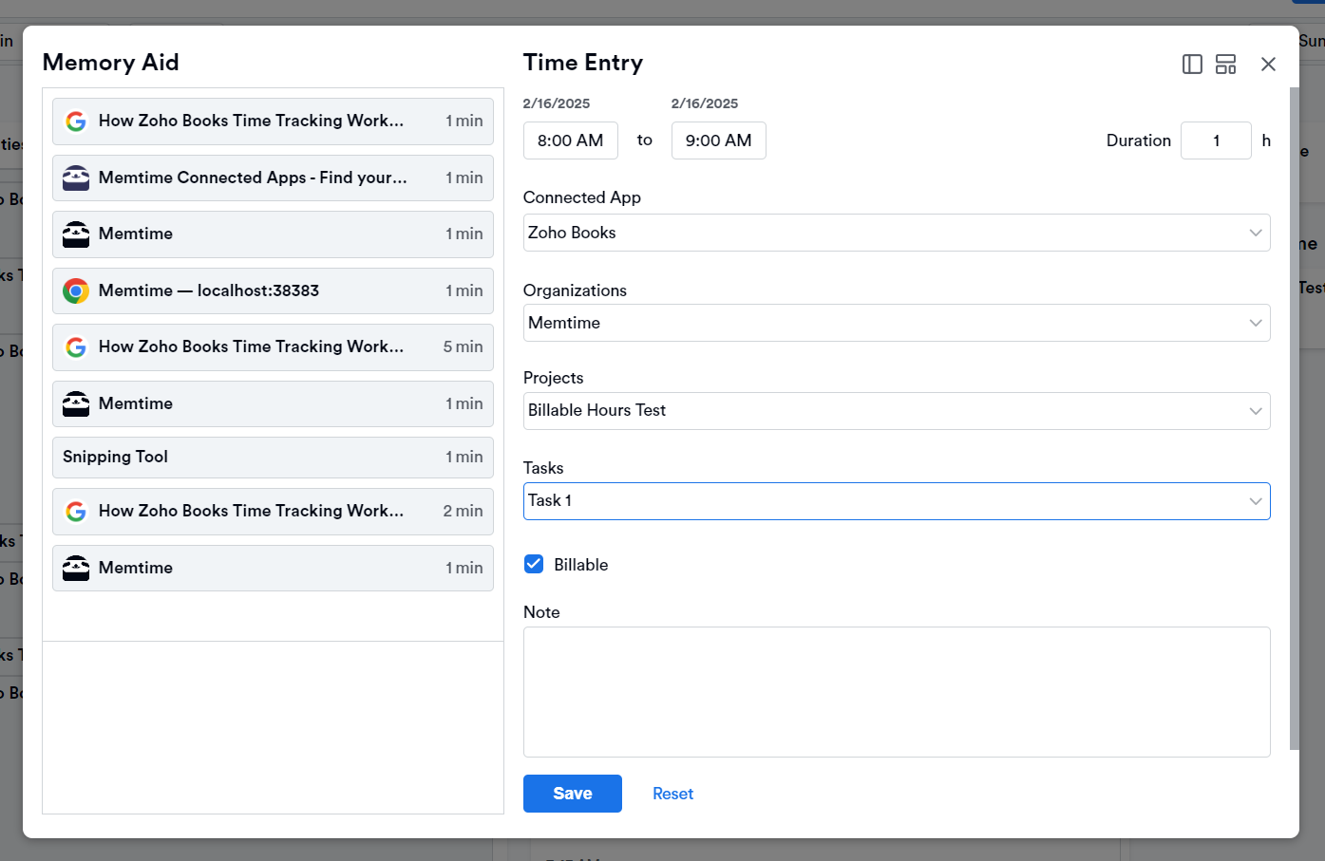Expand the Organizations dropdown chevron
Screen dimensions: 1325x861
[1256, 323]
